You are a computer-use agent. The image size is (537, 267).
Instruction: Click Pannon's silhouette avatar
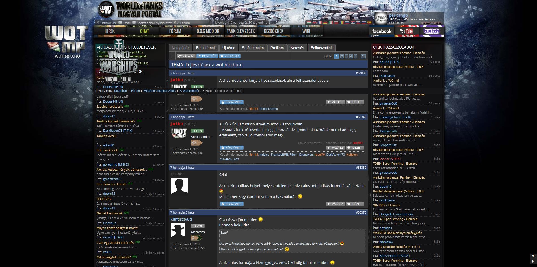tap(179, 186)
